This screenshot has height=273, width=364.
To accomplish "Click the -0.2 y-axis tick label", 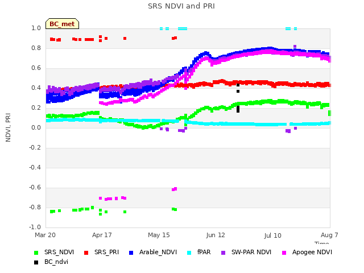I will [x=35, y=148].
